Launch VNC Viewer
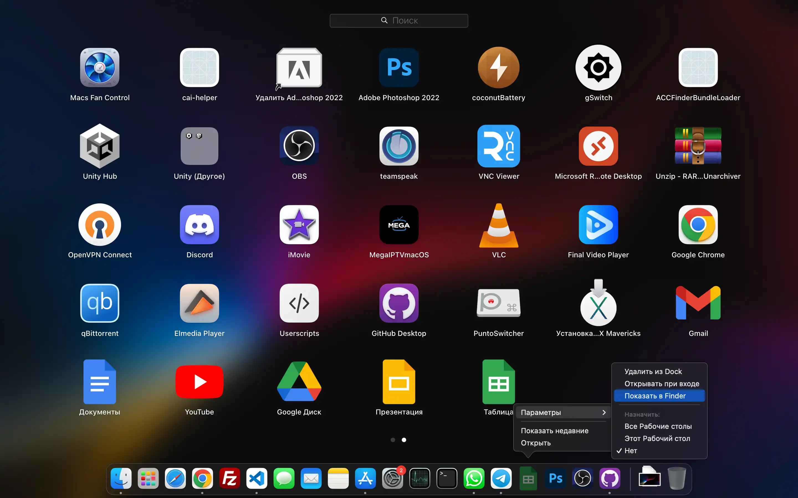 (x=498, y=146)
